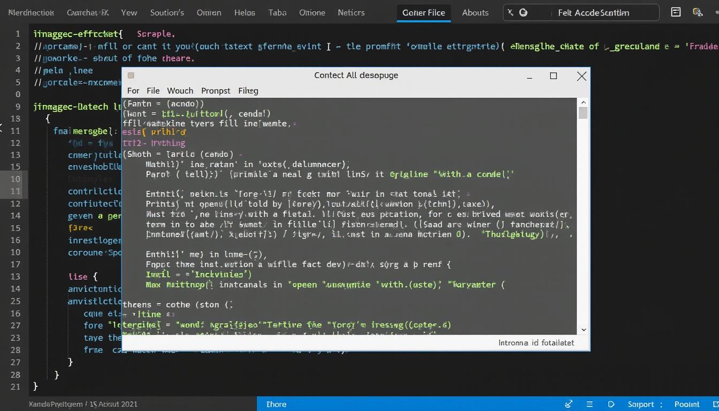Click the layout panel icon in top bar
Viewport: 719px width, 411px height.
pyautogui.click(x=676, y=12)
